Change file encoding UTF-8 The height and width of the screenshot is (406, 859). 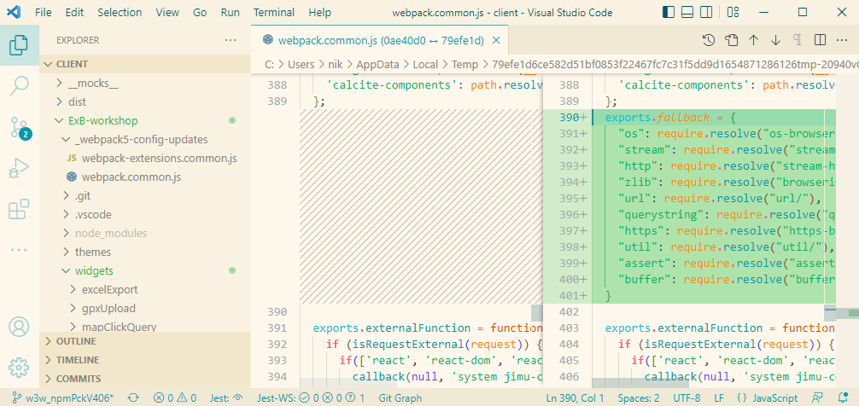pyautogui.click(x=687, y=398)
